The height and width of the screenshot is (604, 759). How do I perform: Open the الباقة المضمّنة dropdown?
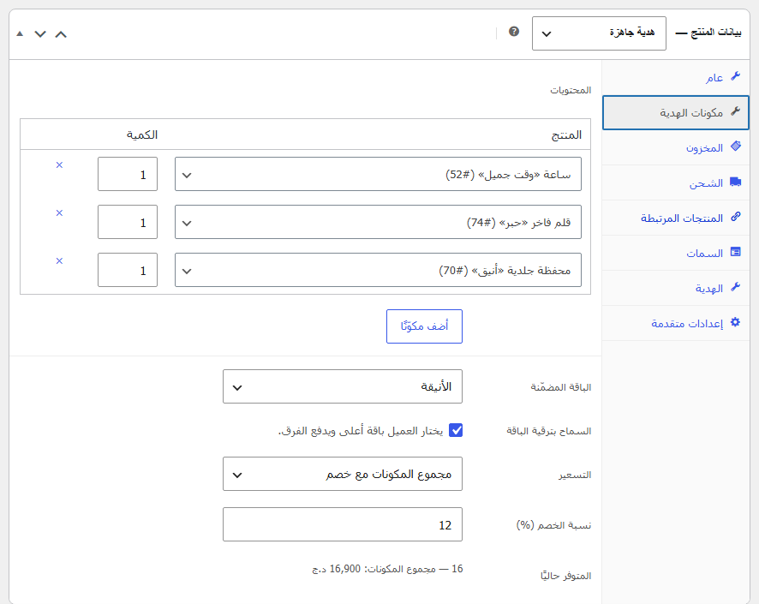click(342, 386)
